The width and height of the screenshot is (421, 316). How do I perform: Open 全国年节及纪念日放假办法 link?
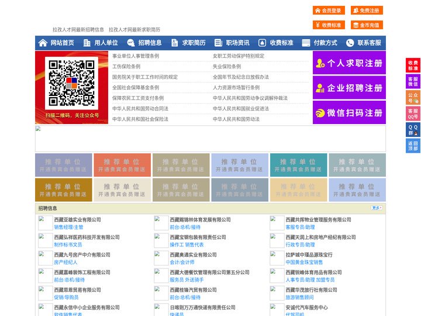pyautogui.click(x=241, y=77)
